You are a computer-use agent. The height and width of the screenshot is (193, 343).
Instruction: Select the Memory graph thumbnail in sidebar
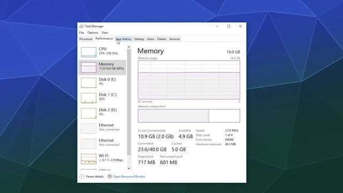pos(88,68)
